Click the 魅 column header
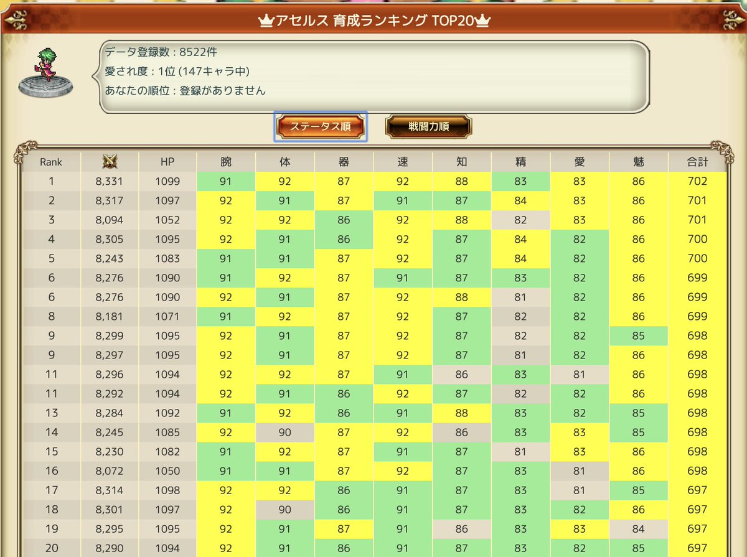This screenshot has width=747, height=557. coord(638,161)
